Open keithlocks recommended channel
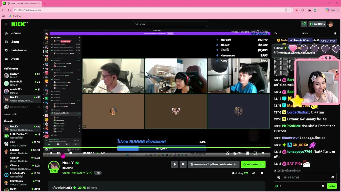This screenshot has width=341, height=192. pos(22,183)
